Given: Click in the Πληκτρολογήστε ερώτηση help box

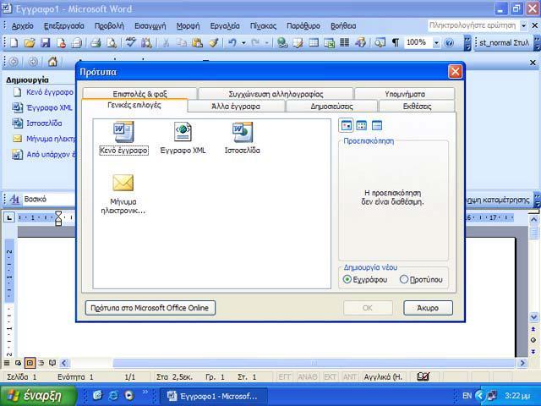Looking at the screenshot, I should 473,25.
